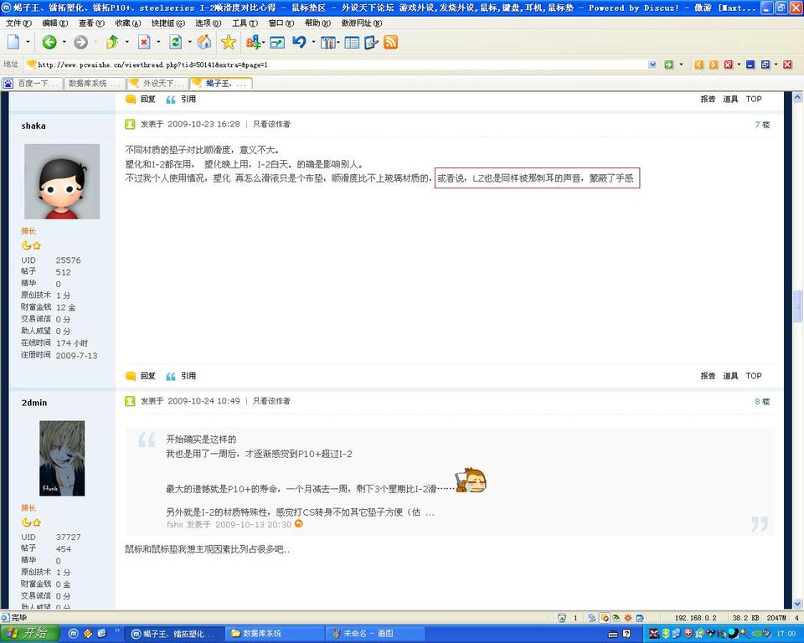Click the Home page icon in toolbar

coord(204,42)
